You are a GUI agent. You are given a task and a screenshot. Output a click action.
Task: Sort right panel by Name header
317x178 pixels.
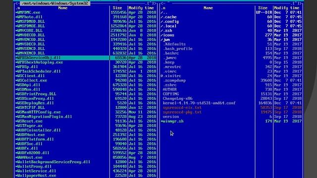pos(208,8)
